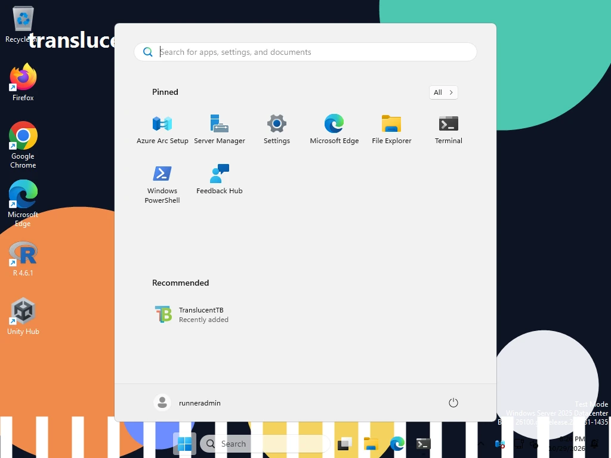Click the taskbar Search box
Image resolution: width=611 pixels, height=458 pixels.
(265, 444)
